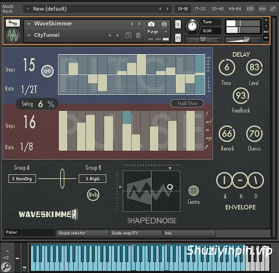Open the CityTunnel snapshot dropdown arrow

[29, 36]
